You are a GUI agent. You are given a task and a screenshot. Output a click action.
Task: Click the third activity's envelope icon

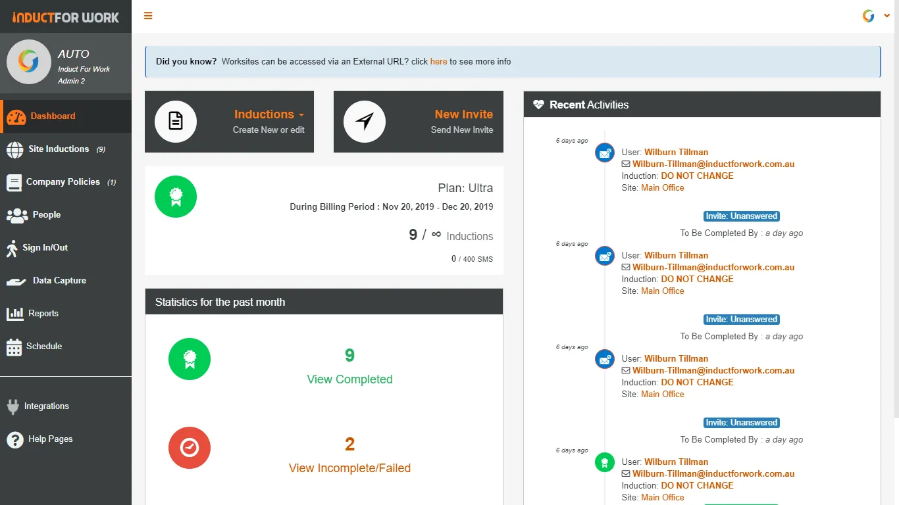click(605, 359)
